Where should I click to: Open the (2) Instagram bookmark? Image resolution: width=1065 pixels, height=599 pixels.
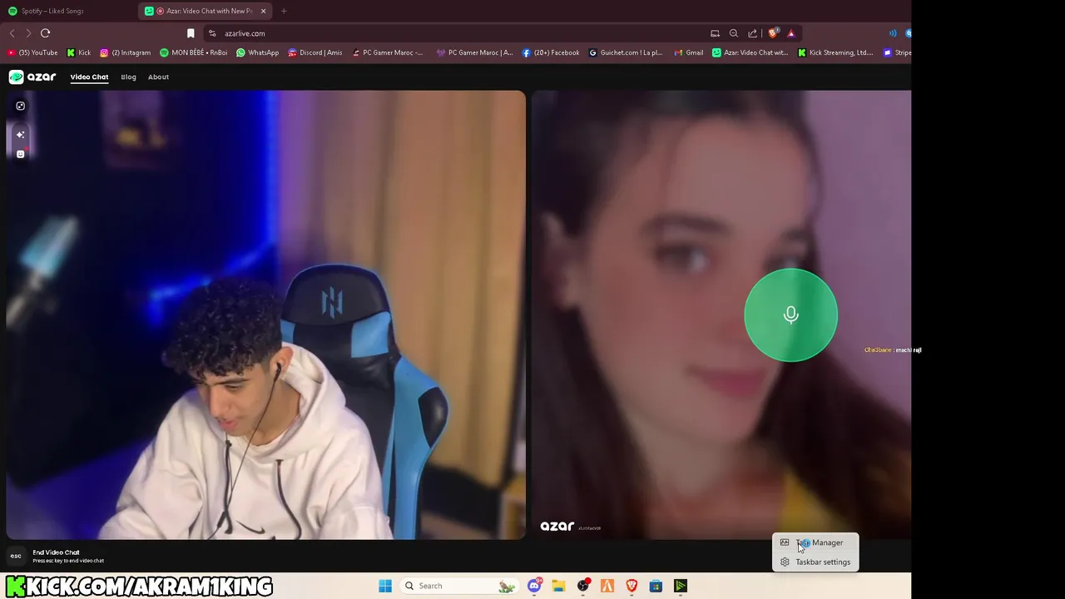tap(126, 52)
